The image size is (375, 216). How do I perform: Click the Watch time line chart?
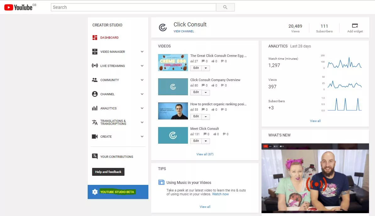[345, 63]
